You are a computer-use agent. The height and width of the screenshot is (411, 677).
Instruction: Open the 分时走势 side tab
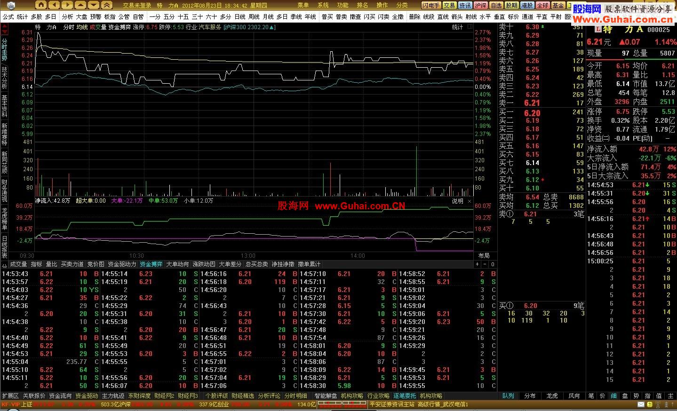coord(4,49)
